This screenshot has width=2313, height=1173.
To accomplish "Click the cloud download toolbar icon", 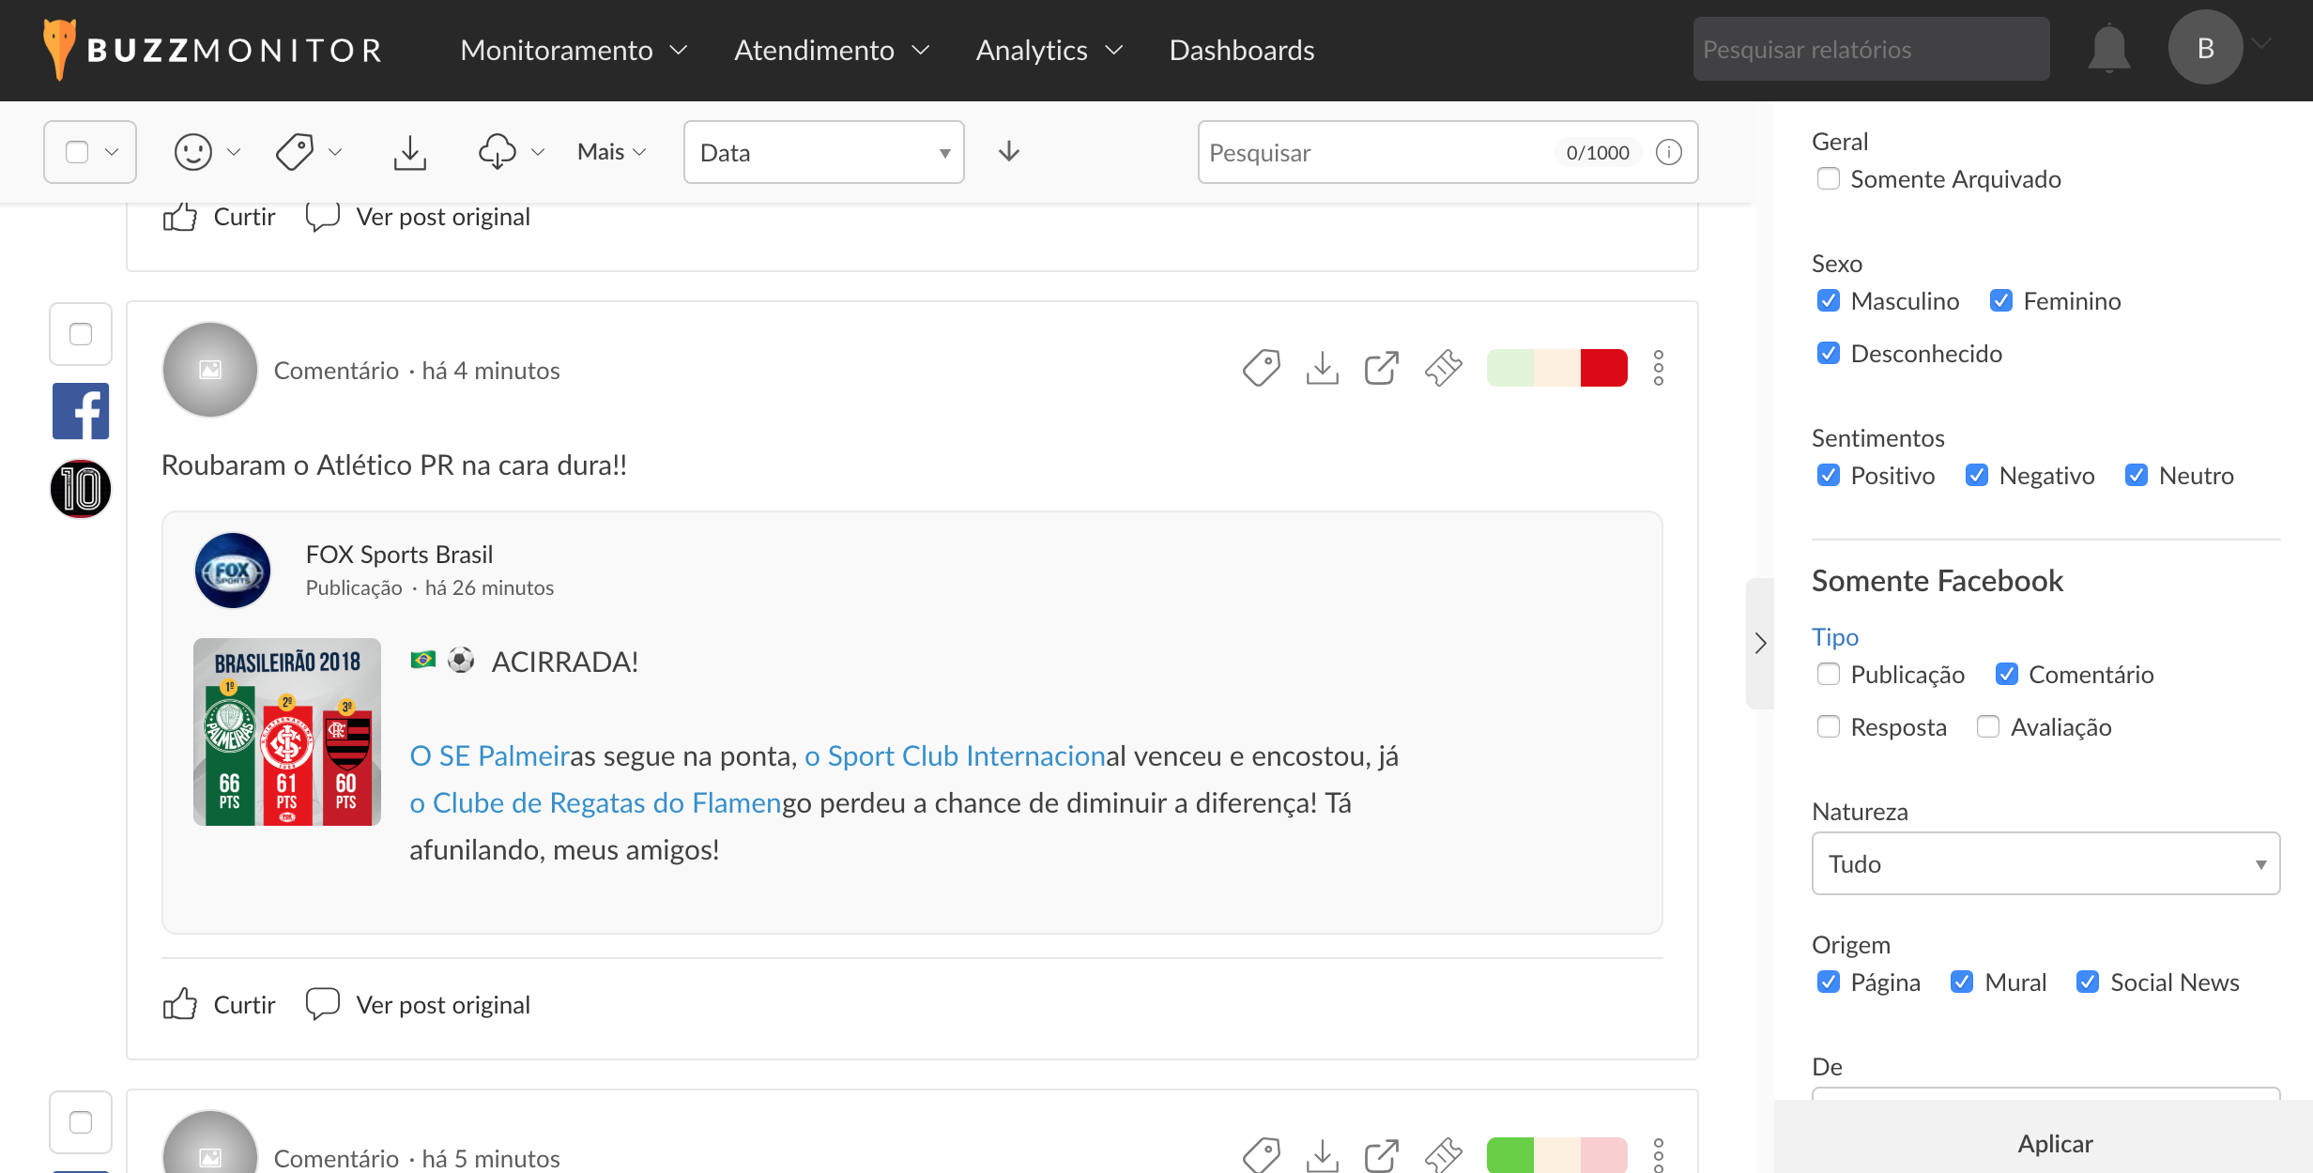I will (497, 152).
